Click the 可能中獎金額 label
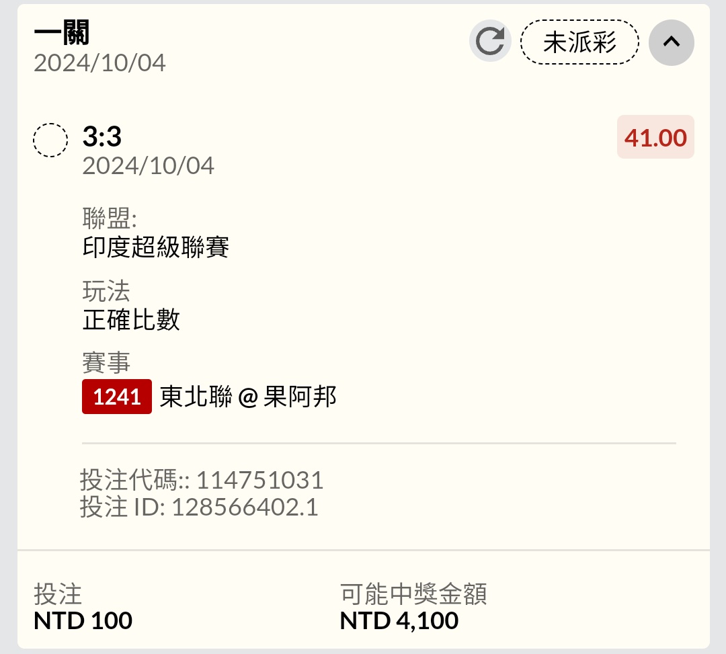Image resolution: width=726 pixels, height=654 pixels. [413, 594]
